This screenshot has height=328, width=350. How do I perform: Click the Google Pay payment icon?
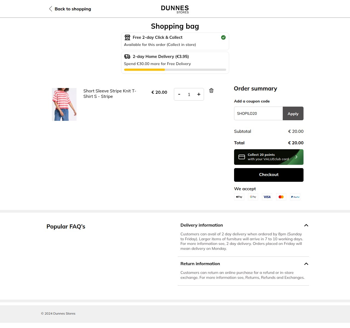click(253, 197)
